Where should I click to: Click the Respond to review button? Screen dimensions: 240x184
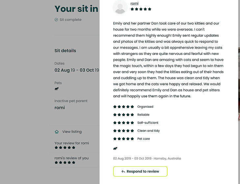click(x=140, y=172)
